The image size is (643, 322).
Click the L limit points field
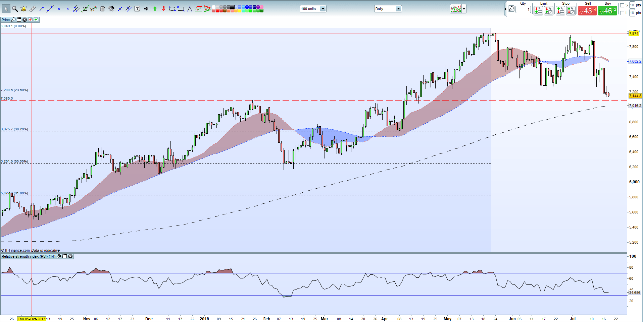(632, 13)
